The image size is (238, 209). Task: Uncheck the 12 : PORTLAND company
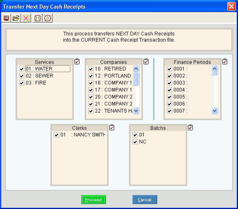91,76
